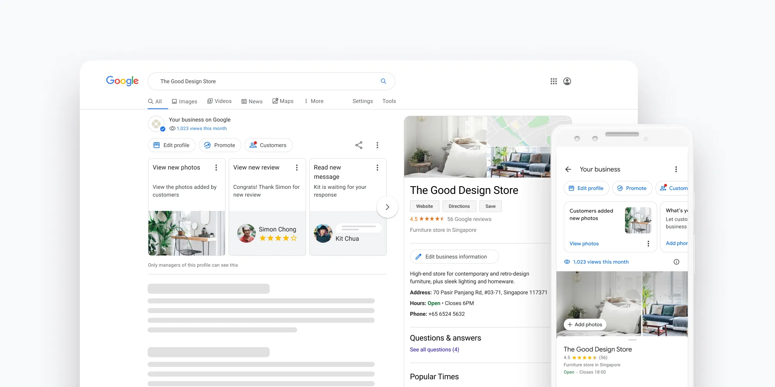Click the Popular Times heading
Image resolution: width=775 pixels, height=387 pixels.
pos(434,377)
